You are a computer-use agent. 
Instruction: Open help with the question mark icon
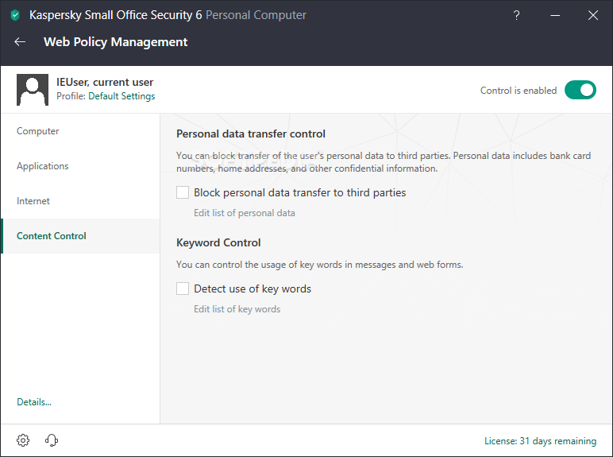pyautogui.click(x=516, y=15)
